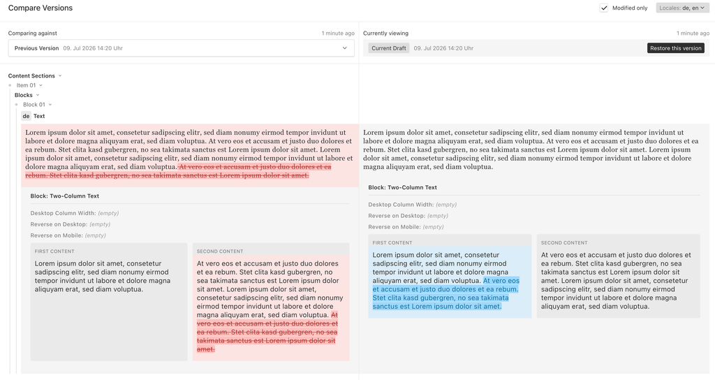
Task: Open the Previous Version comparison dropdown
Action: tap(181, 48)
